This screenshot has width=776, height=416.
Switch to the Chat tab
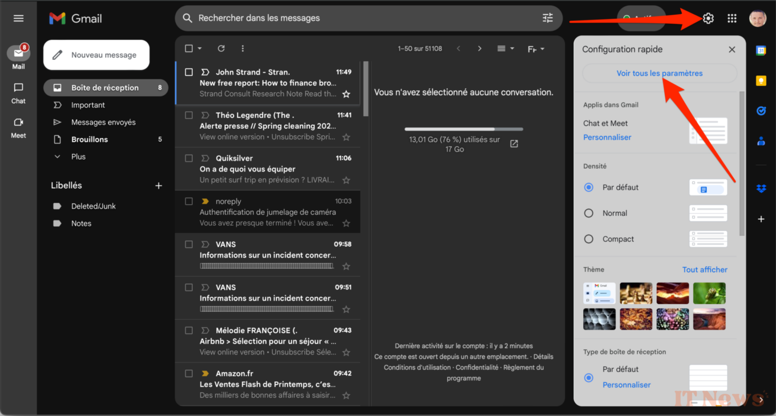(x=18, y=93)
